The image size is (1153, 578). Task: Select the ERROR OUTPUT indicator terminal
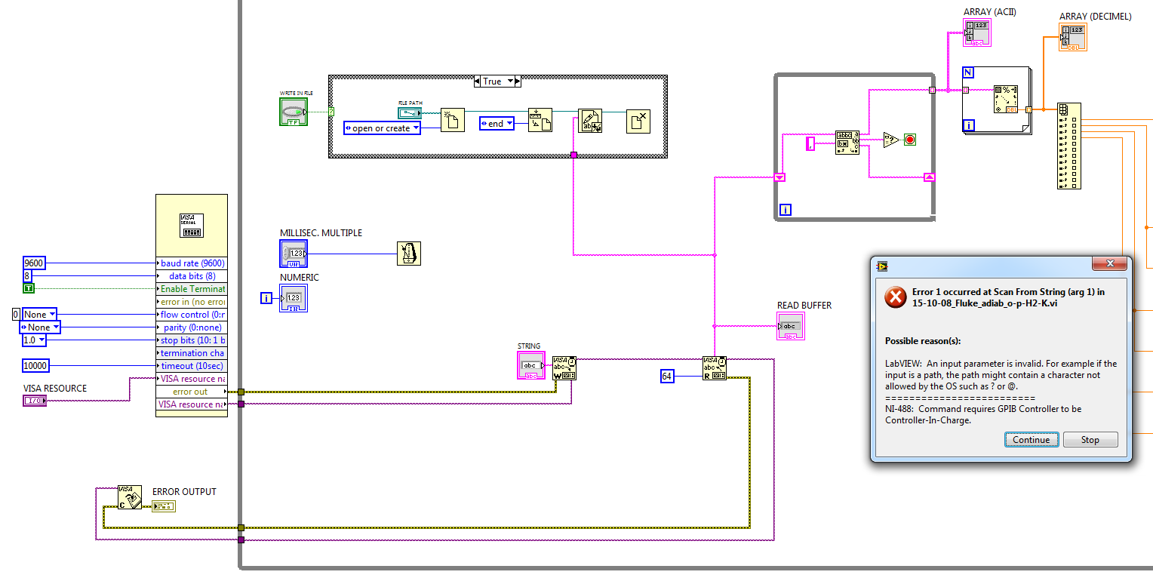click(164, 506)
